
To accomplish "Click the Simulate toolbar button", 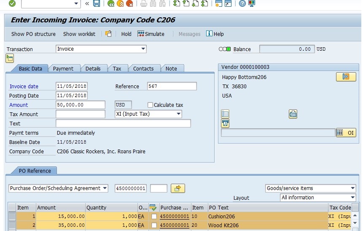I will tap(151, 34).
